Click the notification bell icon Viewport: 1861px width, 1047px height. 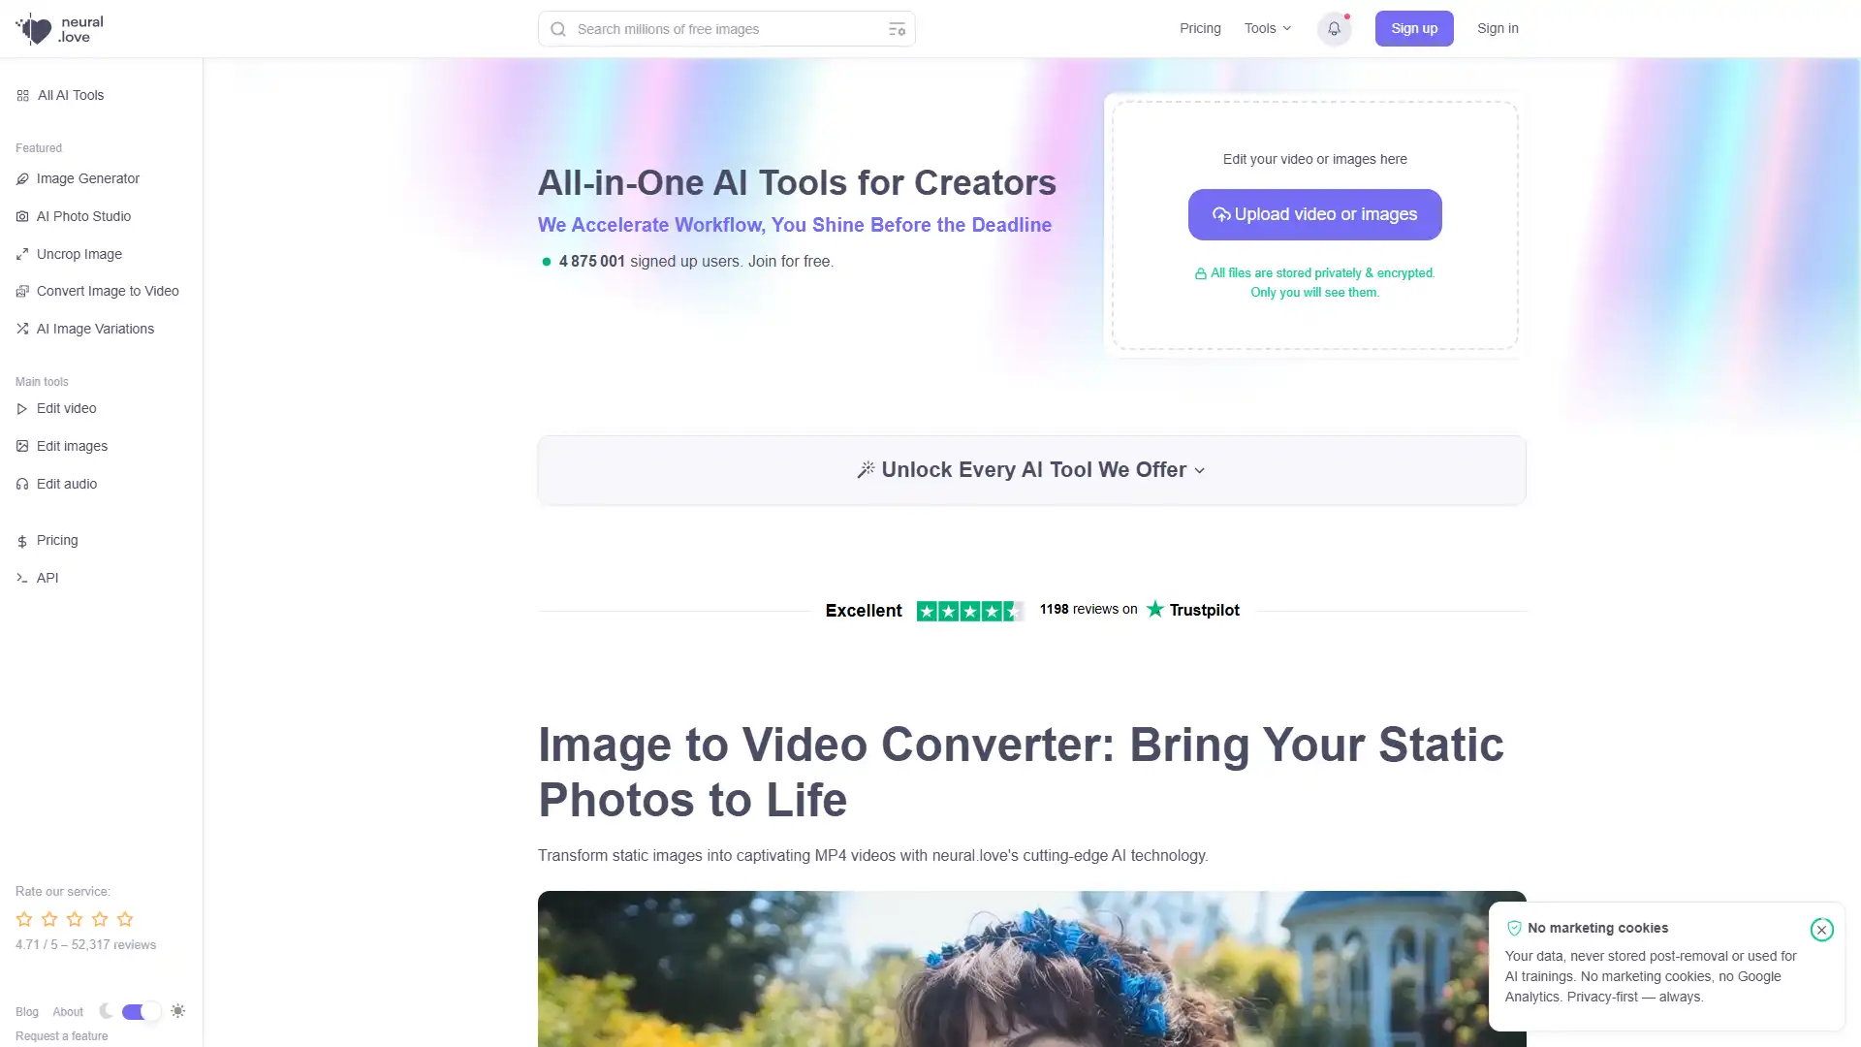click(1335, 28)
